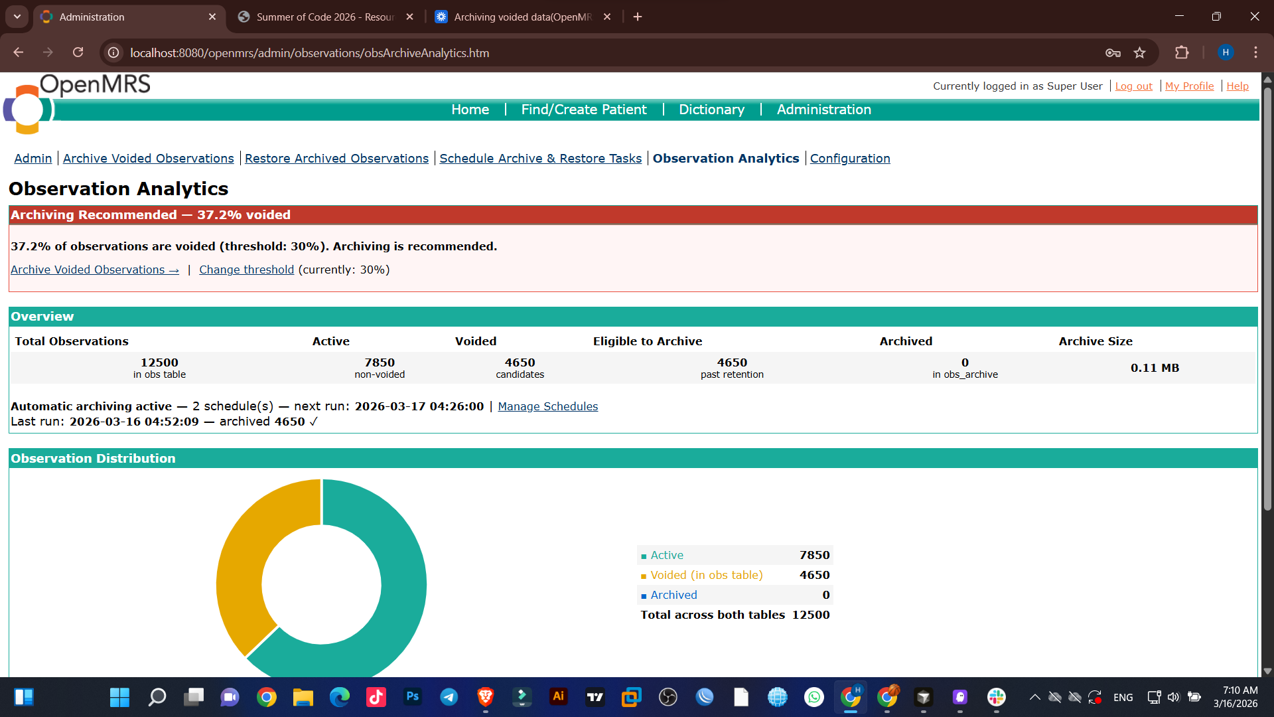Show hidden system tray icons chevron
Viewport: 1274px width, 717px height.
1034,696
